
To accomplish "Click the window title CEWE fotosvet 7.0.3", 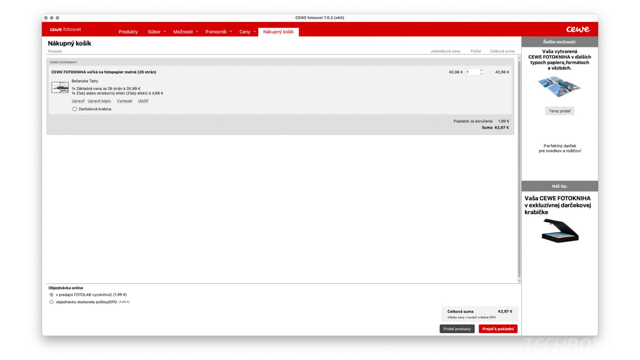I will coord(320,17).
